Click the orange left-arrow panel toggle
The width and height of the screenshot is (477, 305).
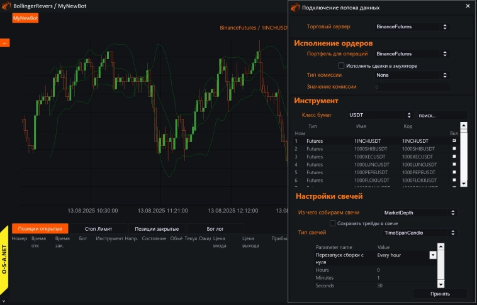pos(4,43)
